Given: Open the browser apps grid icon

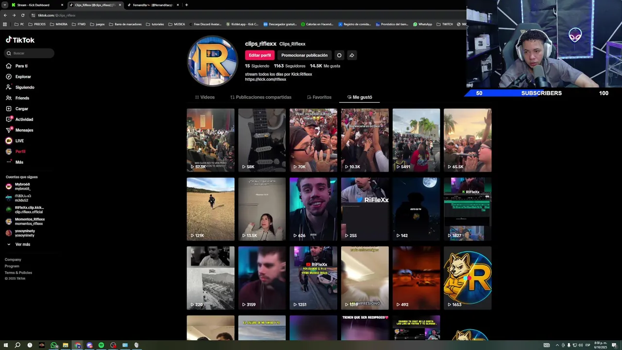Looking at the screenshot, I should point(5,24).
